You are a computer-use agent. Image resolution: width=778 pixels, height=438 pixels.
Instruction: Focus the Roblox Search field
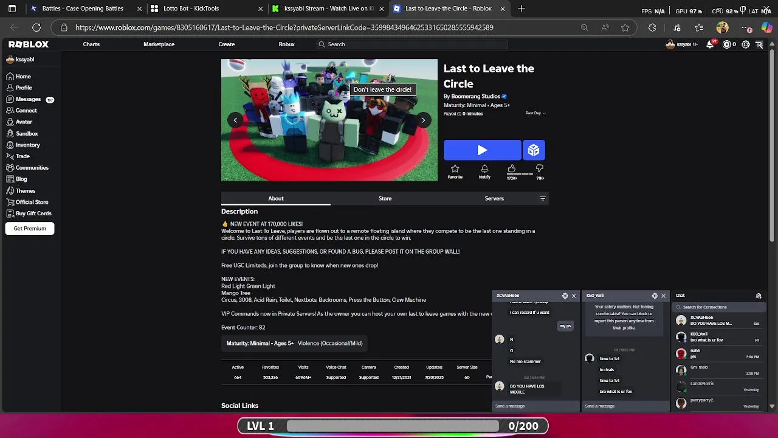point(412,44)
